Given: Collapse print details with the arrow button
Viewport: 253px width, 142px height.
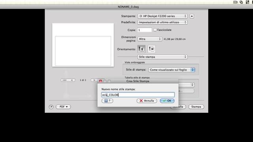Looking at the screenshot, I should point(192,16).
